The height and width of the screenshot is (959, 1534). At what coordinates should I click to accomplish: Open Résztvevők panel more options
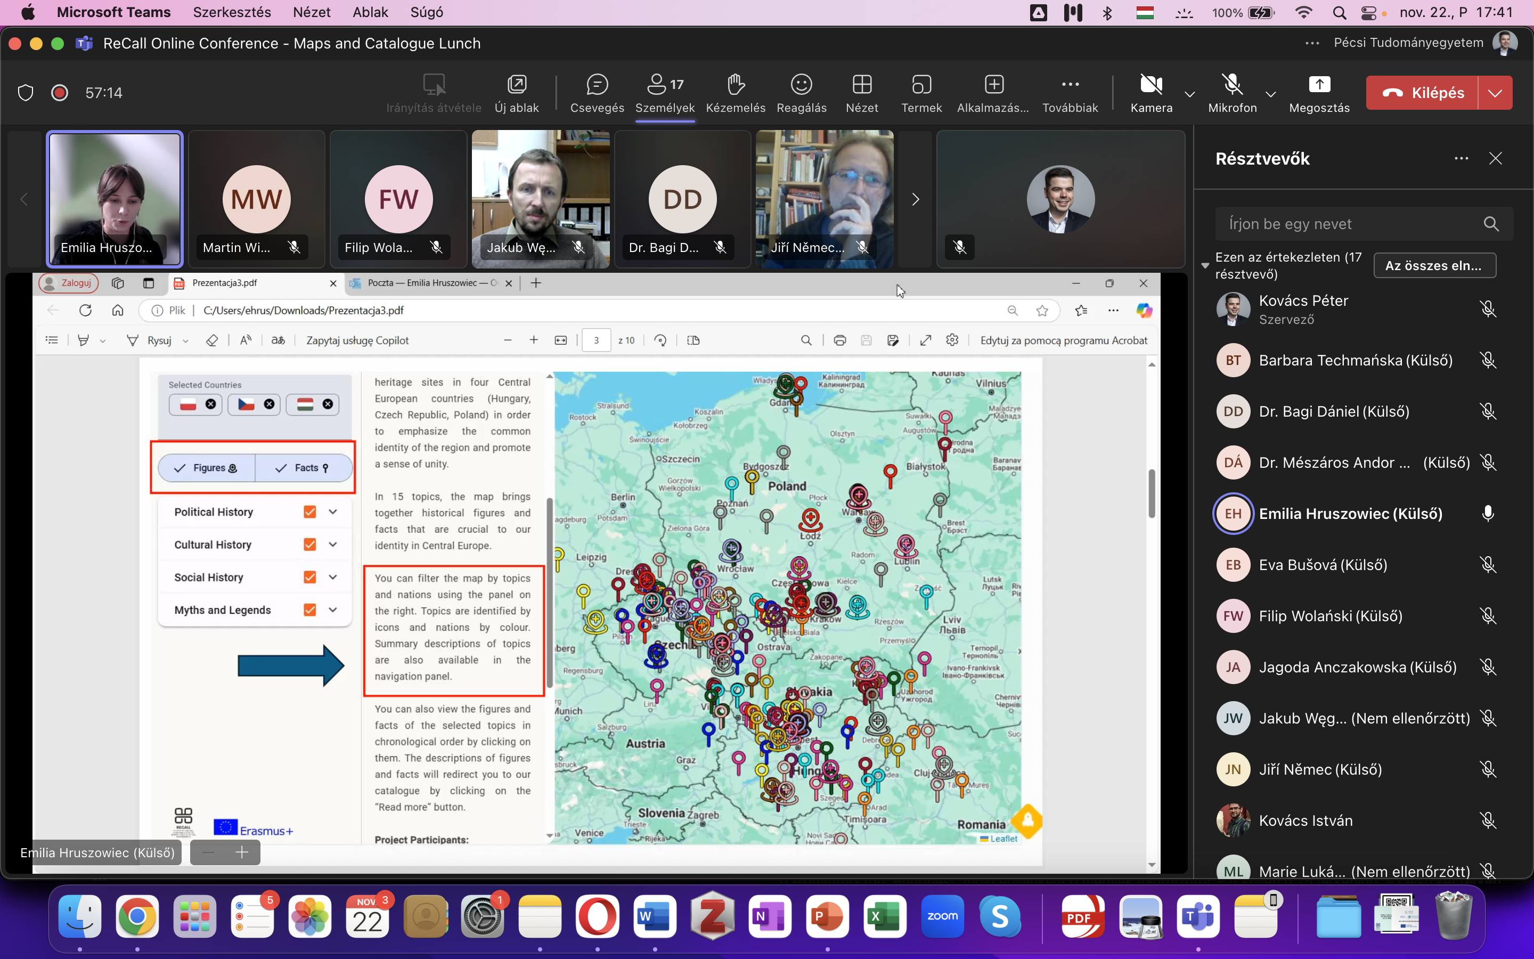1461,158
